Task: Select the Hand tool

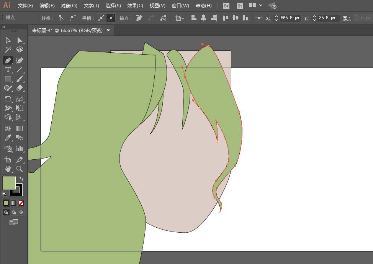Action: click(8, 169)
